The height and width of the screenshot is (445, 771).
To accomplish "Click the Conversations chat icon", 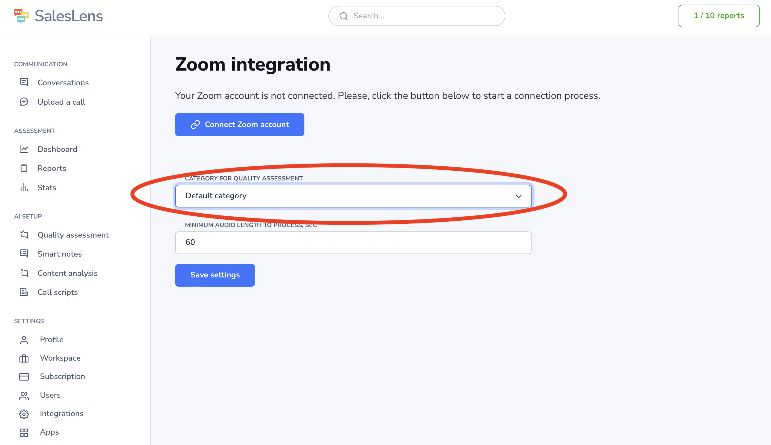I will [24, 82].
